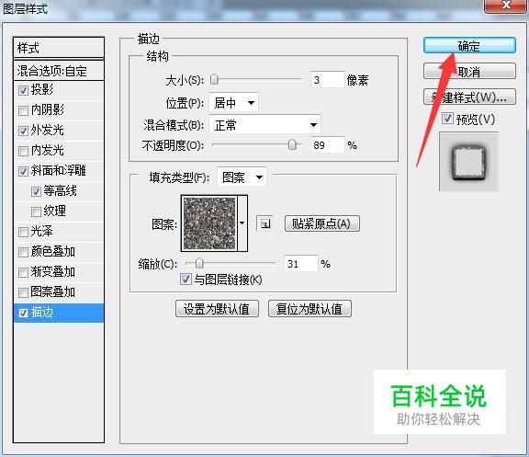Viewport: 529px width, 457px height.
Task: Toggle the 预览(V) checkbox
Action: coord(447,119)
